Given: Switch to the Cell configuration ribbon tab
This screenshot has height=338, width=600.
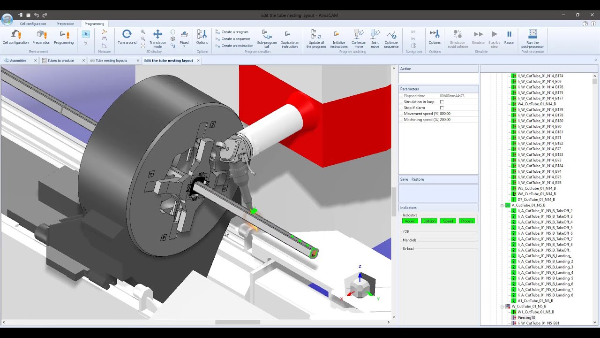Looking at the screenshot, I should [33, 23].
